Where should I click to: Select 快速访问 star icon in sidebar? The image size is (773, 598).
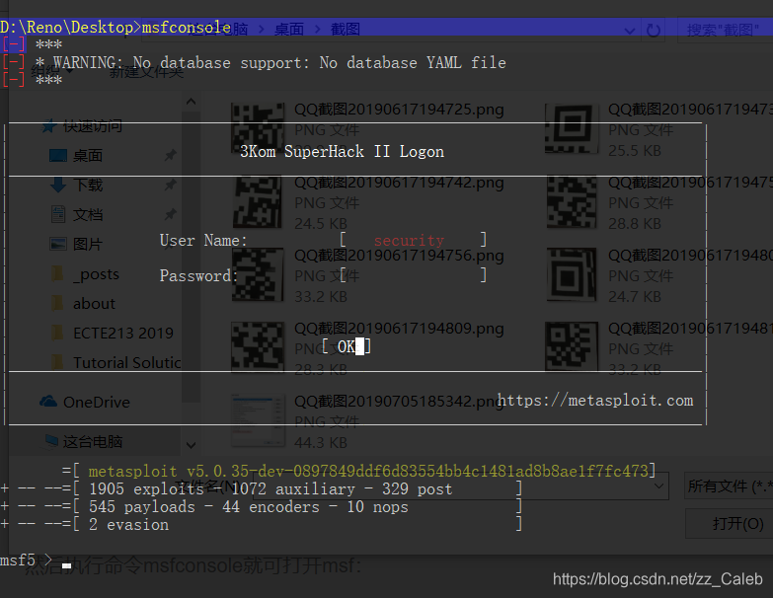point(48,126)
